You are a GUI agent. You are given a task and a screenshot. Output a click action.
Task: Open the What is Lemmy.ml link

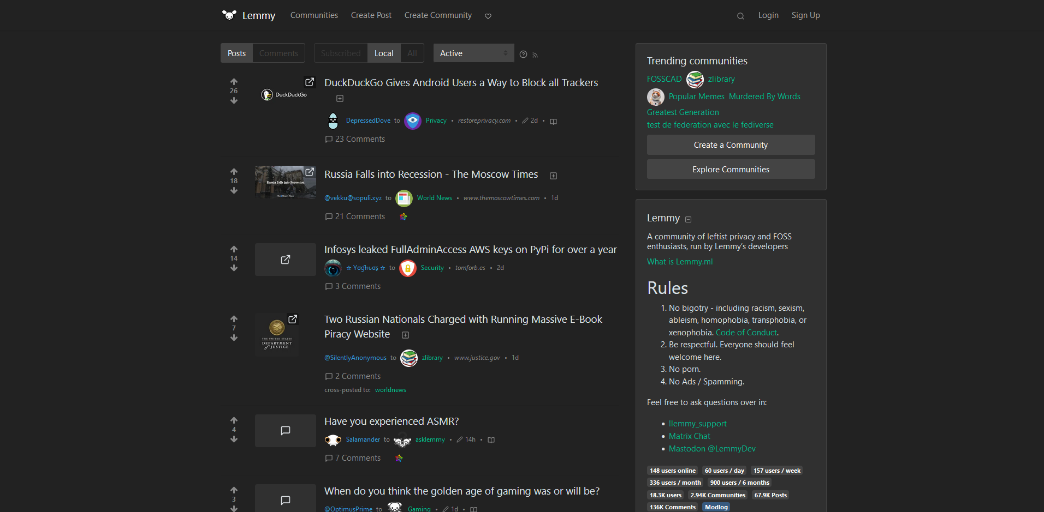point(680,262)
